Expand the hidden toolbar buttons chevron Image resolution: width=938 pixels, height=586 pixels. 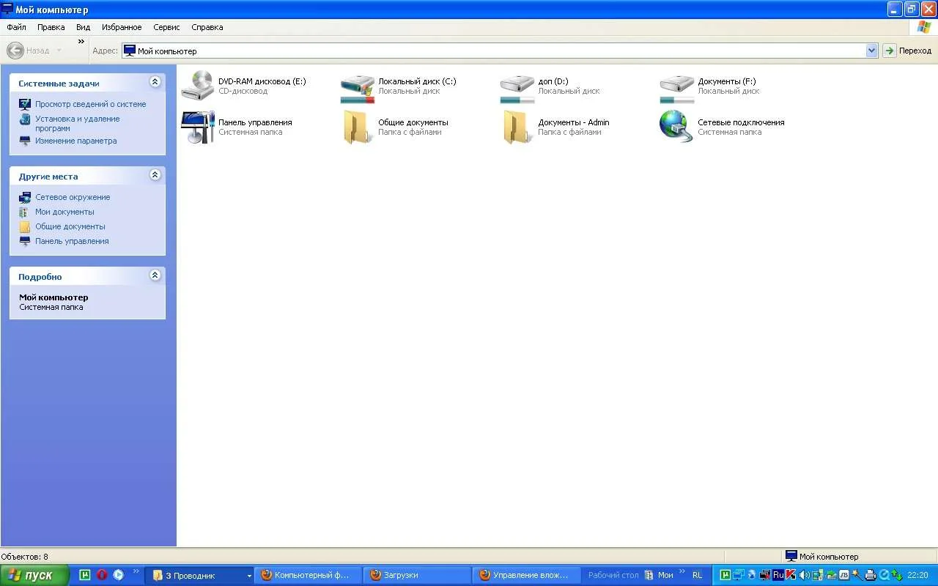pos(81,42)
